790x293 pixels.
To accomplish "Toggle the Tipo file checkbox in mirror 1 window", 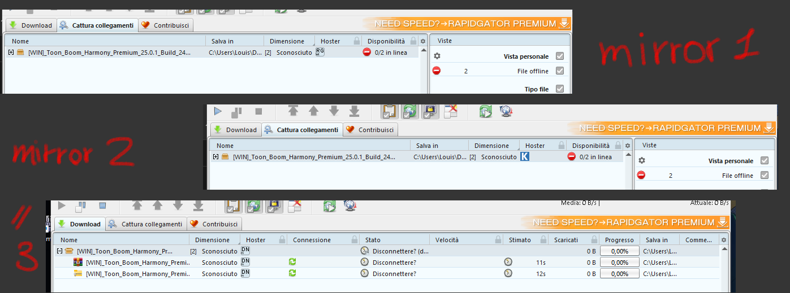I will (x=559, y=89).
